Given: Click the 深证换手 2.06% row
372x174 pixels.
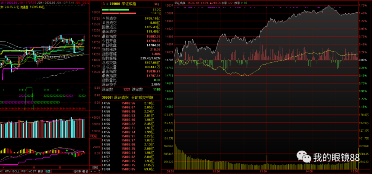Looking at the screenshot, I should [x=131, y=84].
